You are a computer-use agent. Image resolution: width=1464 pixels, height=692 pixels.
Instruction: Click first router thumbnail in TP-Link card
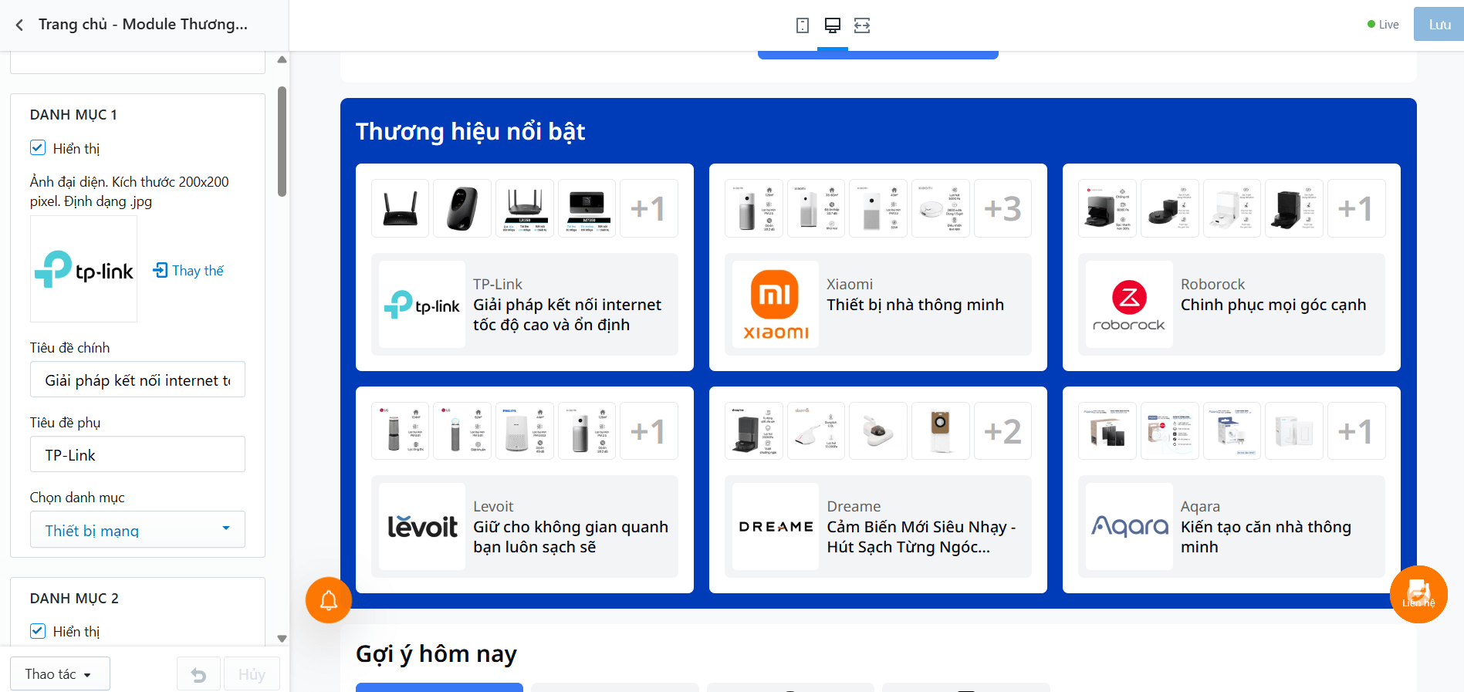(x=400, y=208)
